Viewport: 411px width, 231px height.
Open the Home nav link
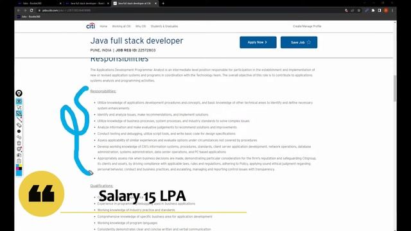(103, 26)
